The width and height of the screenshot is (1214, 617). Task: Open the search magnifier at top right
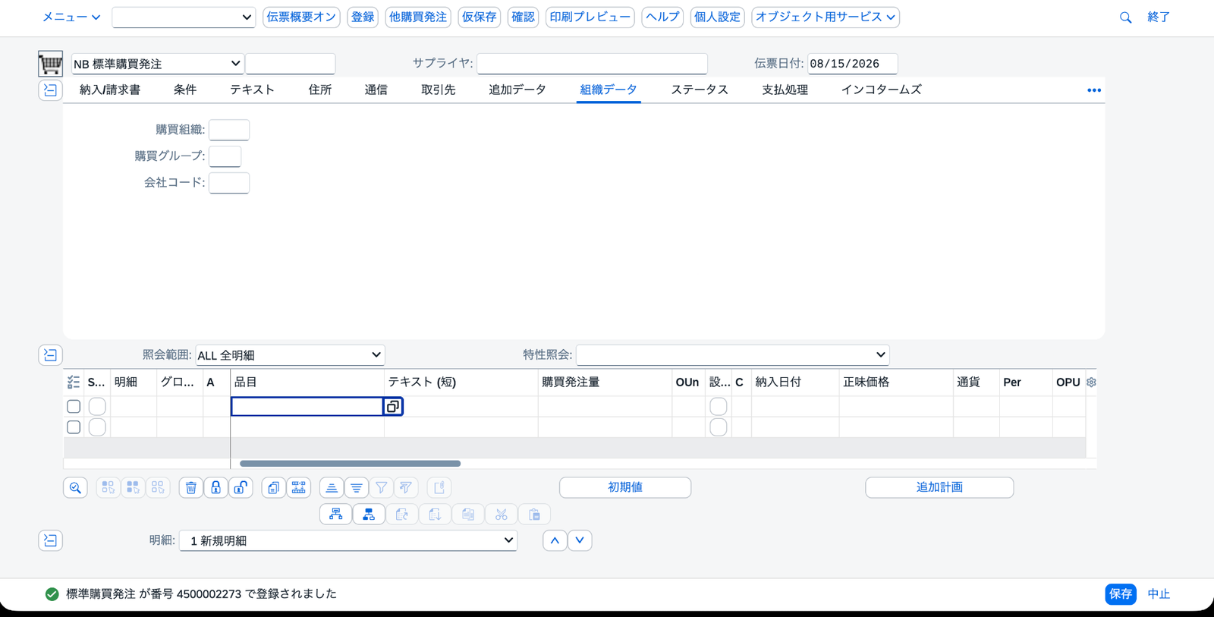point(1125,17)
